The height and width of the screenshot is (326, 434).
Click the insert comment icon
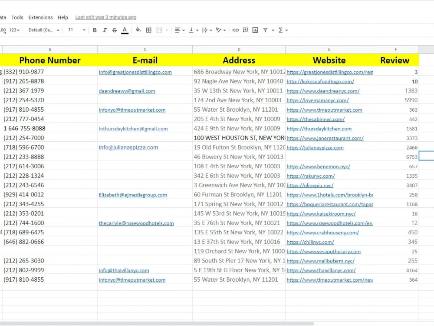click(x=245, y=30)
